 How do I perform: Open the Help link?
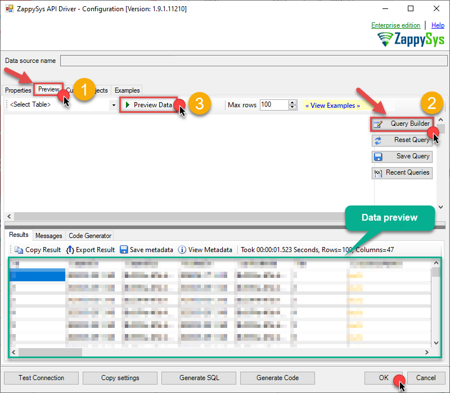(x=438, y=25)
